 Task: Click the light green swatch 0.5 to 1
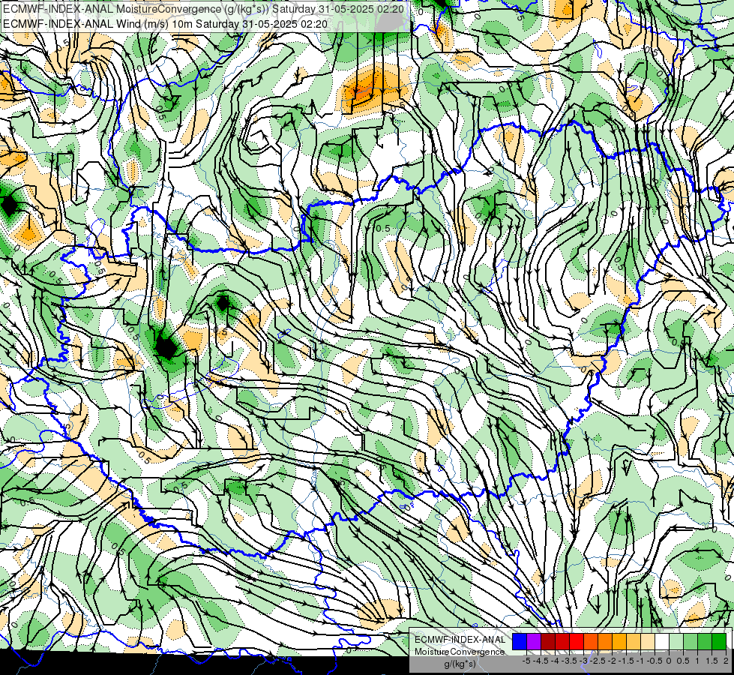point(691,642)
